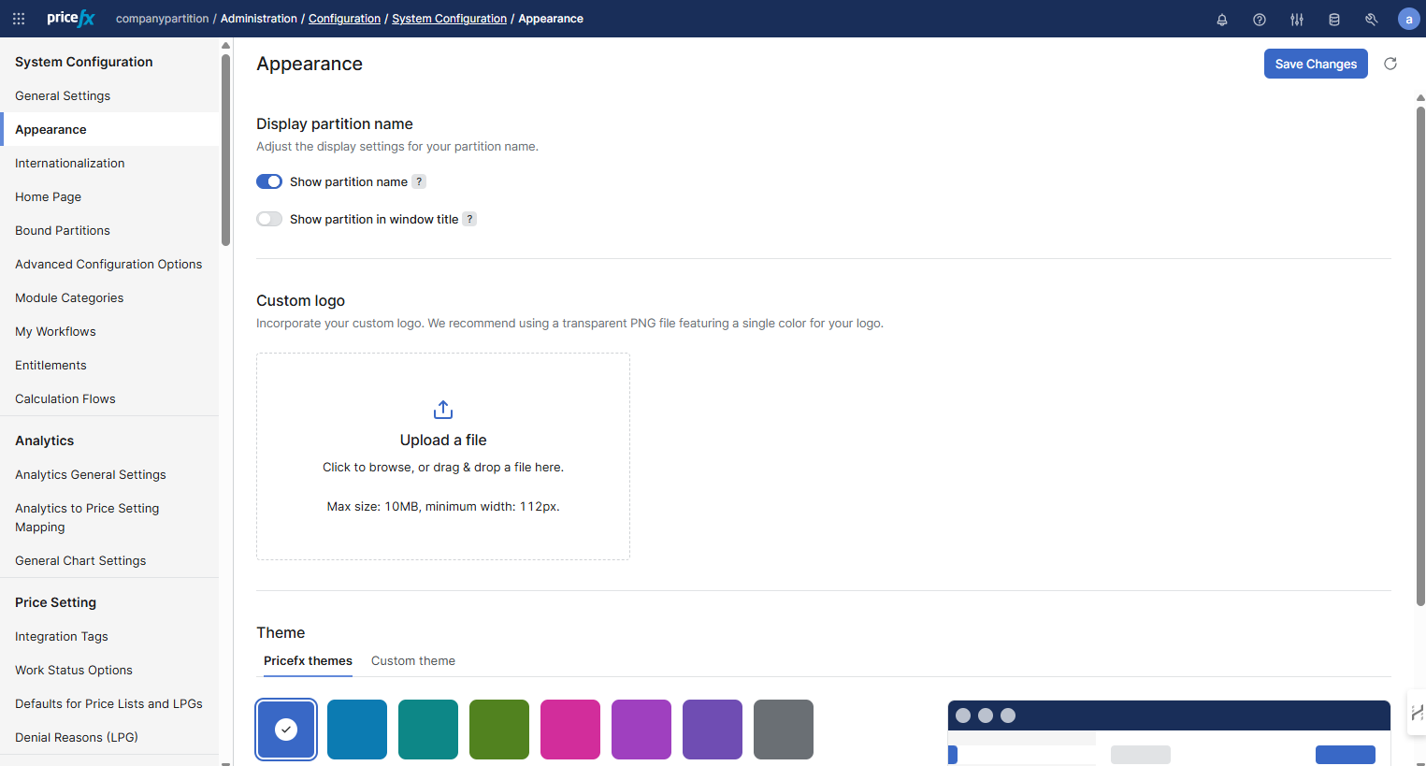Follow the System Configuration breadcrumb link
Viewport: 1426px width, 766px height.
click(x=449, y=19)
